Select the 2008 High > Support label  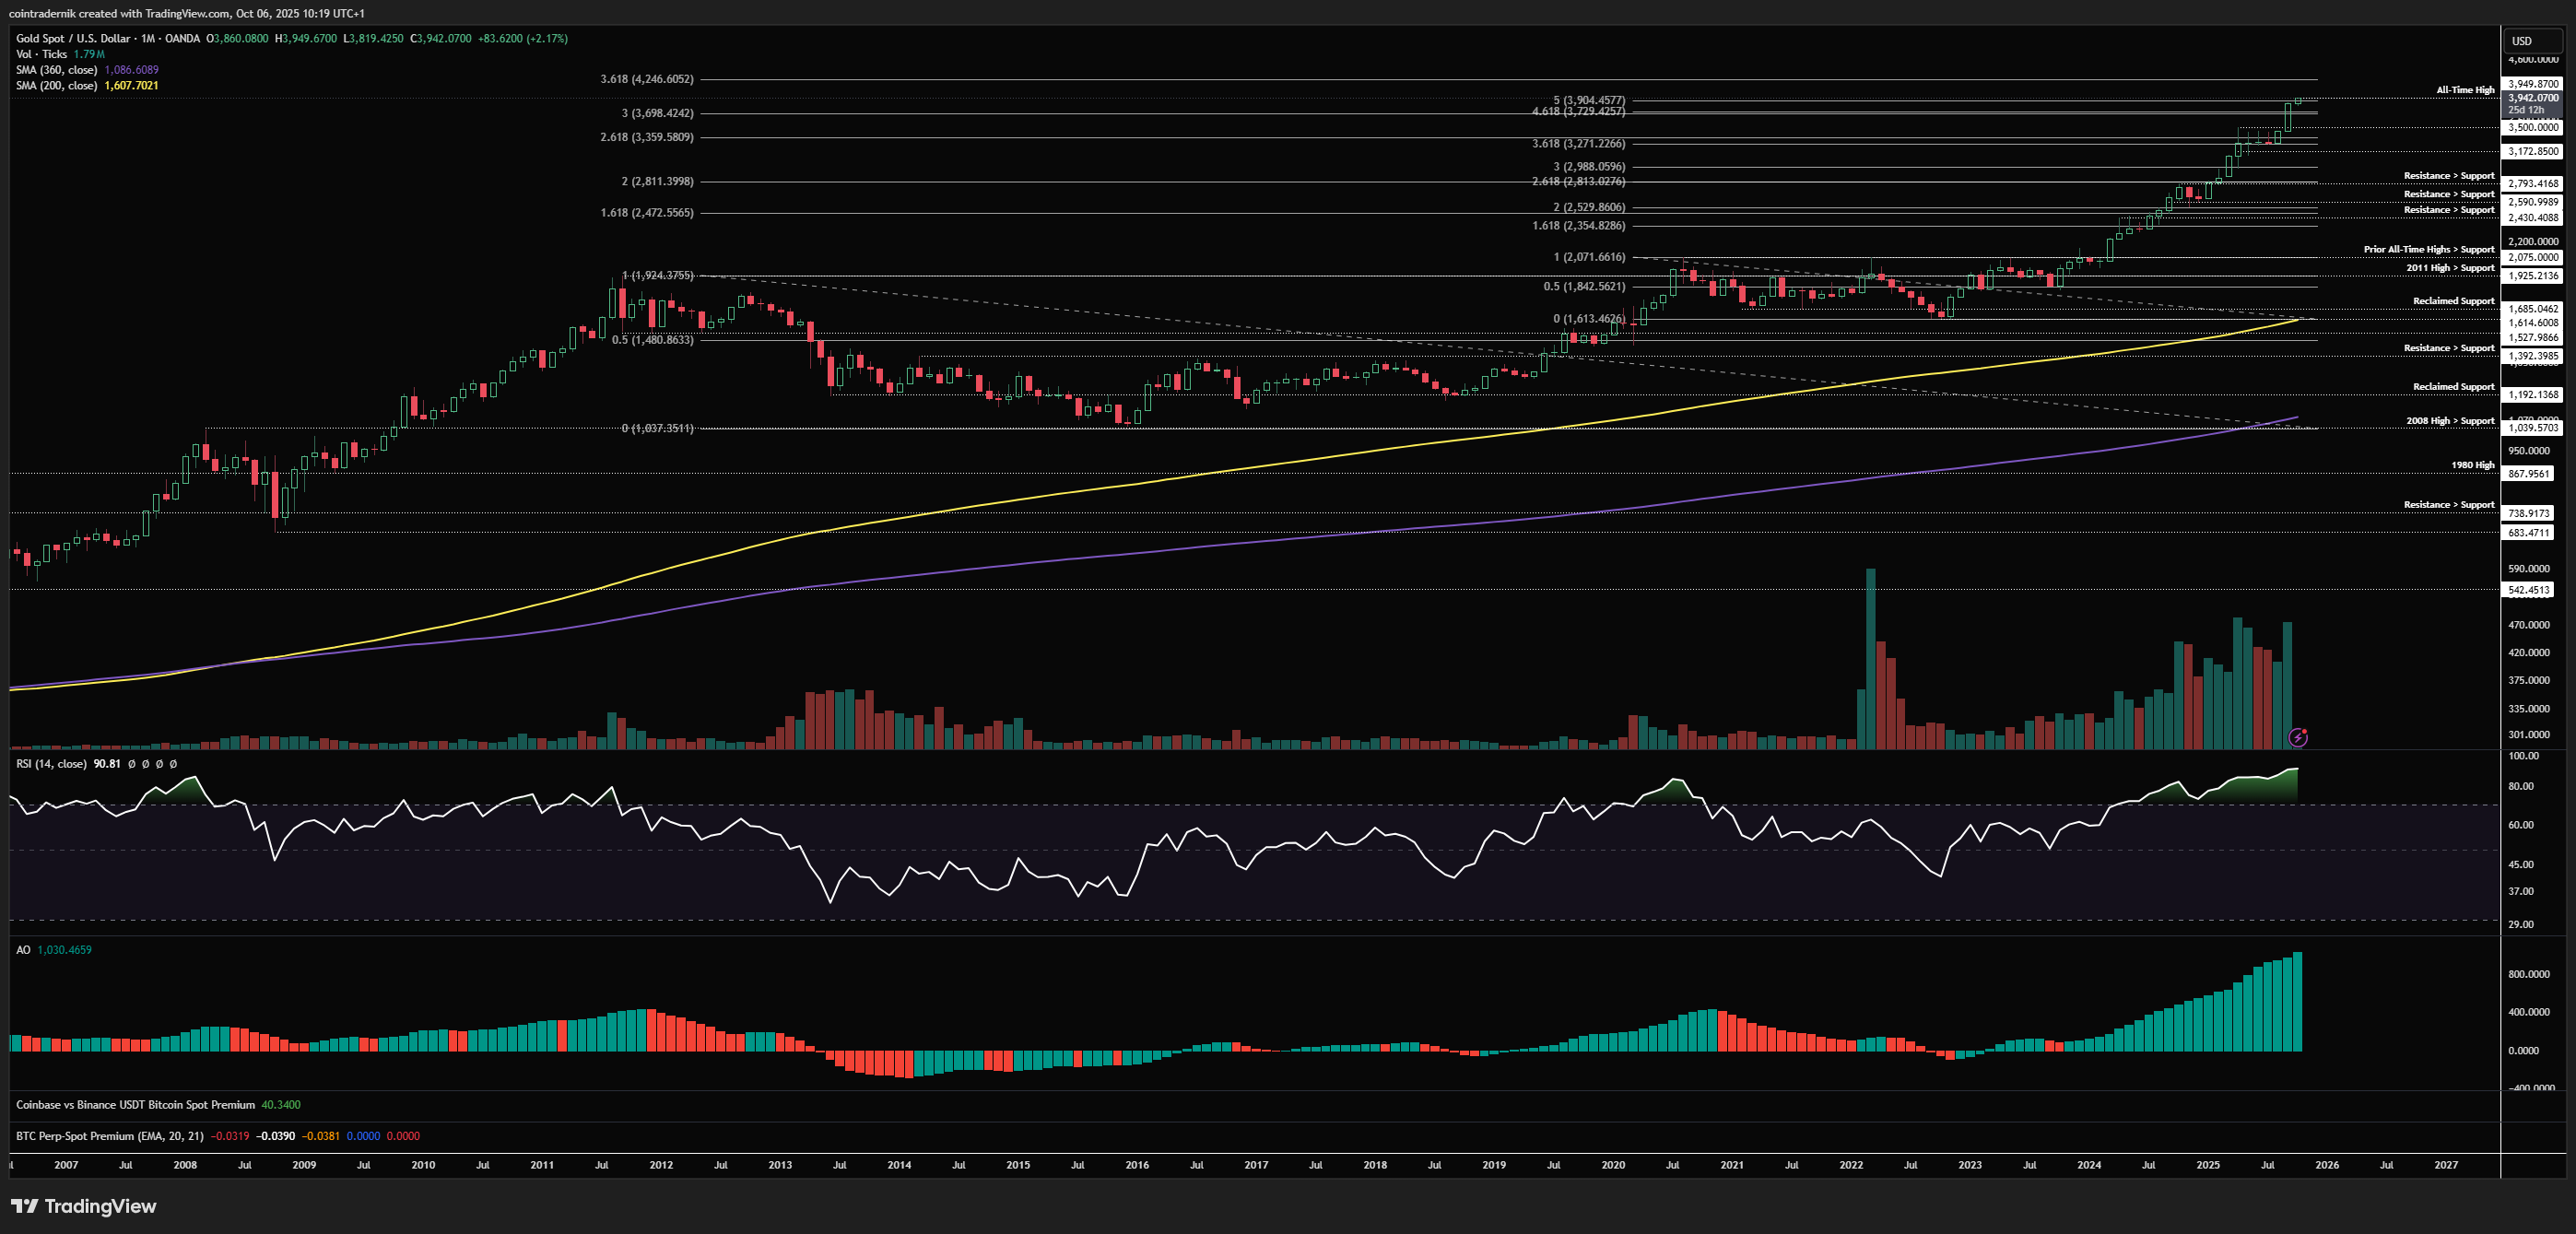pos(2449,421)
